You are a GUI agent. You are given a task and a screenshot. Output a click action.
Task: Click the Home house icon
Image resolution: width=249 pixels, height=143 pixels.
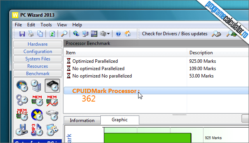(x=128, y=34)
